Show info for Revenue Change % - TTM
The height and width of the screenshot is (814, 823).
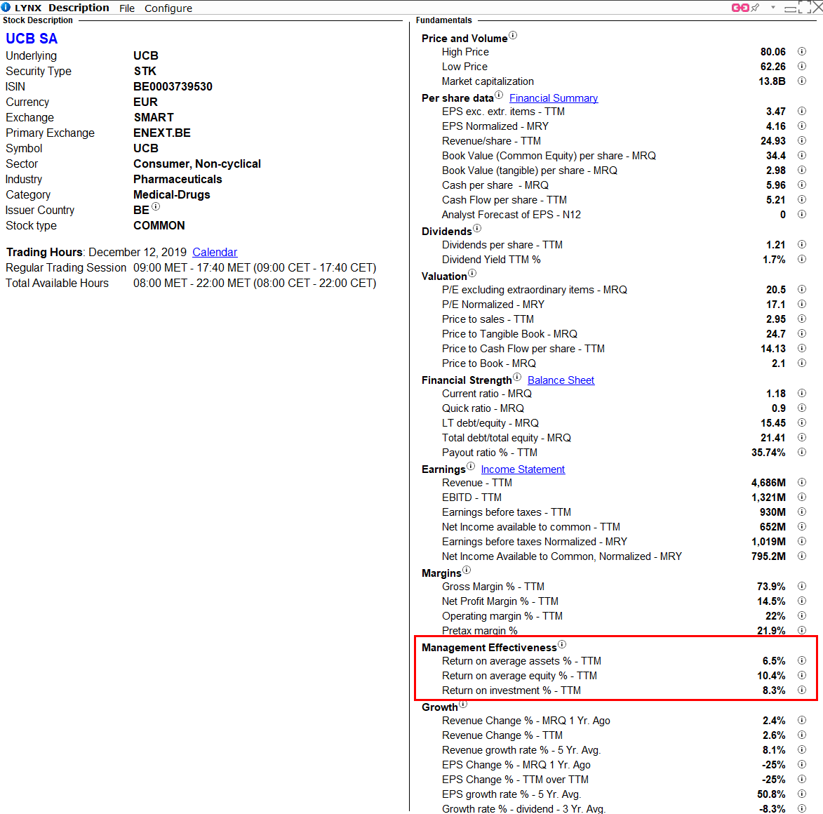click(x=801, y=735)
